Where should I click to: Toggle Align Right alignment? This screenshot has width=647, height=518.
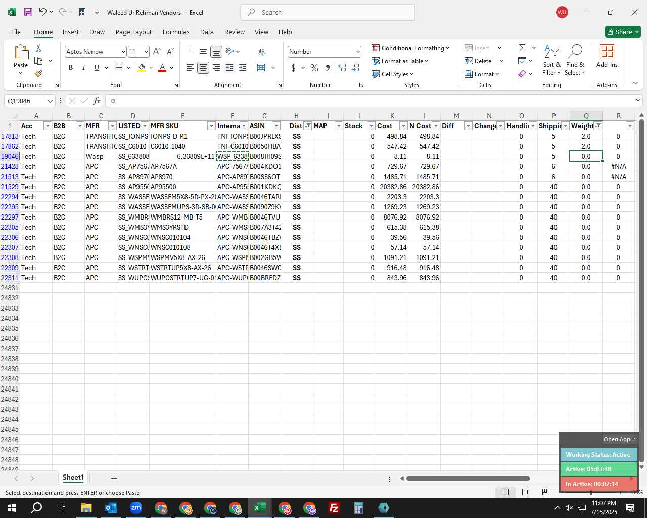(x=216, y=67)
